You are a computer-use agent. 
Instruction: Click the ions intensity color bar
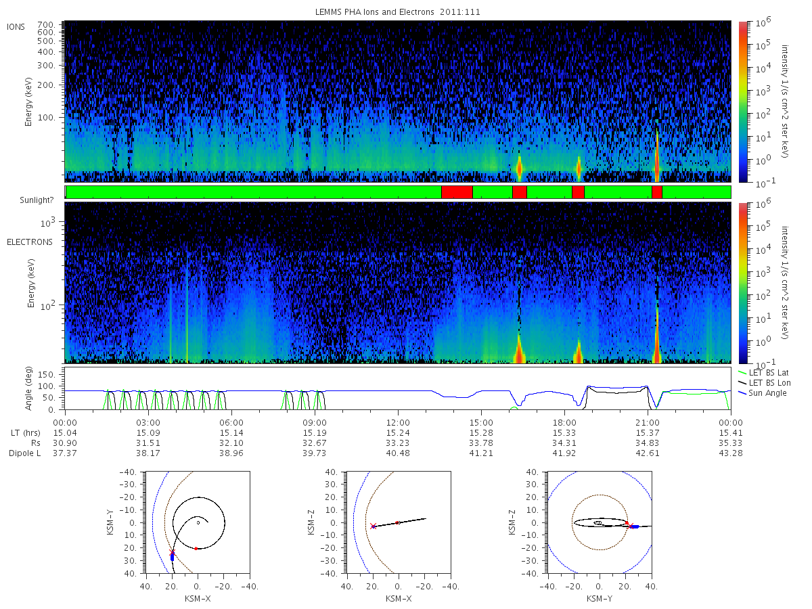tap(743, 101)
